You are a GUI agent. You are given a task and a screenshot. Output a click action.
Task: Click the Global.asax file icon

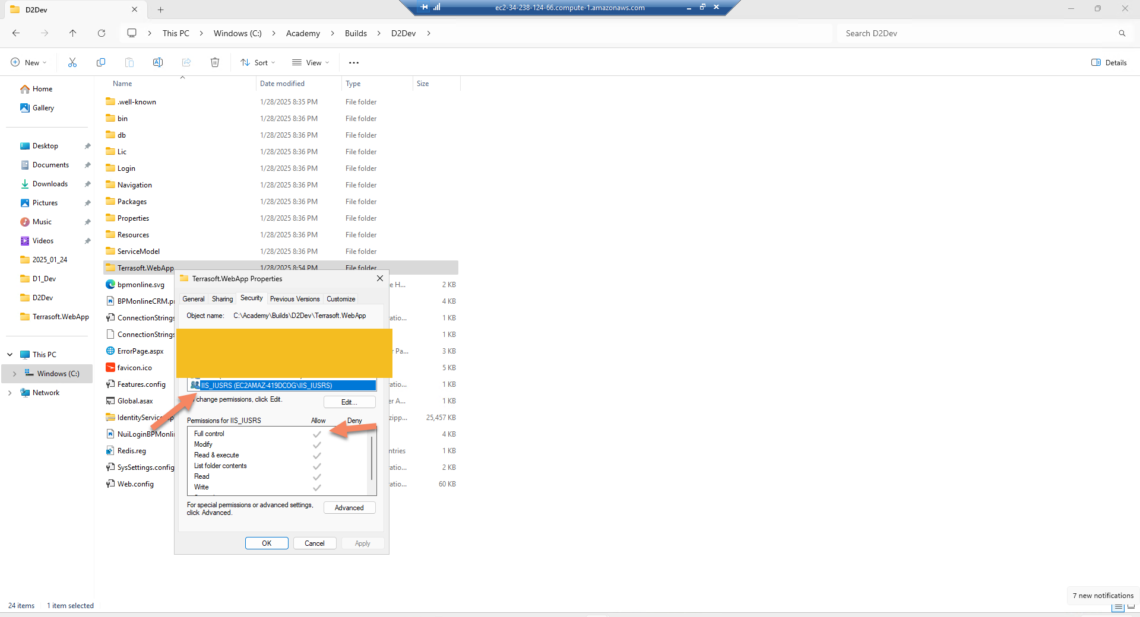(110, 400)
